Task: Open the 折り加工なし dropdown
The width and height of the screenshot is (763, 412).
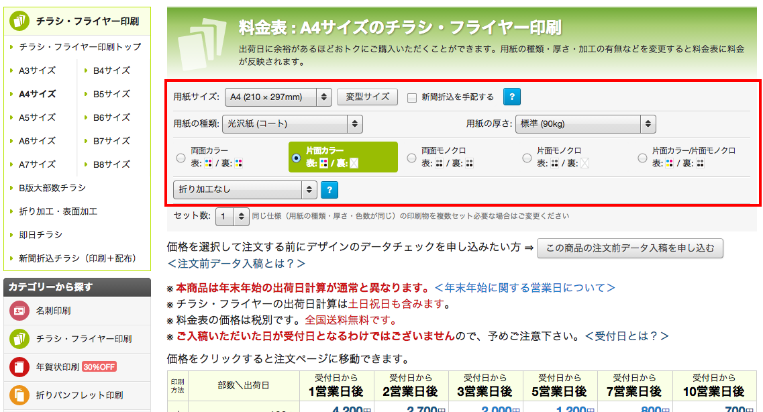Action: [244, 190]
